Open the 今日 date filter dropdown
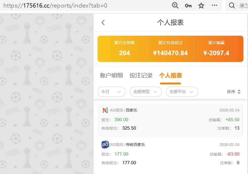Screen dimensions: 248x174 coord(111,92)
